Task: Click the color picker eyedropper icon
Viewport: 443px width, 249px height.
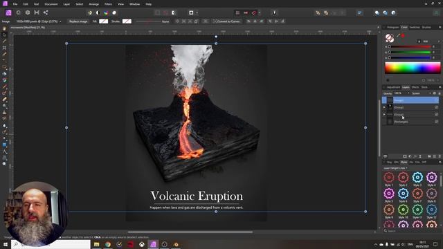Action: pyautogui.click(x=398, y=35)
